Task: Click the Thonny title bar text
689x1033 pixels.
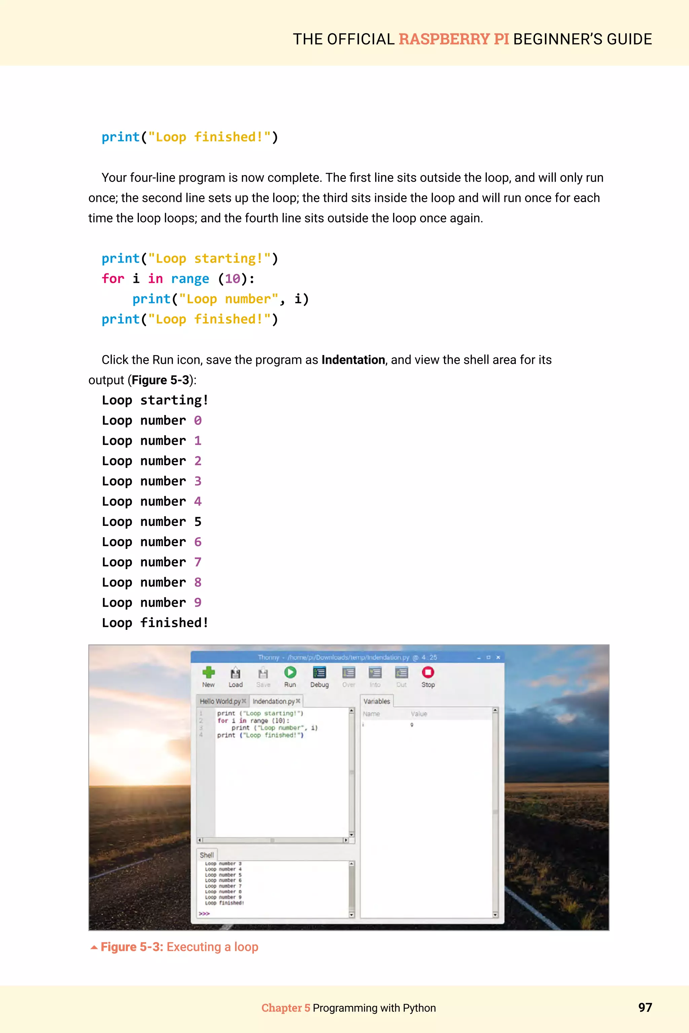Action: (347, 657)
